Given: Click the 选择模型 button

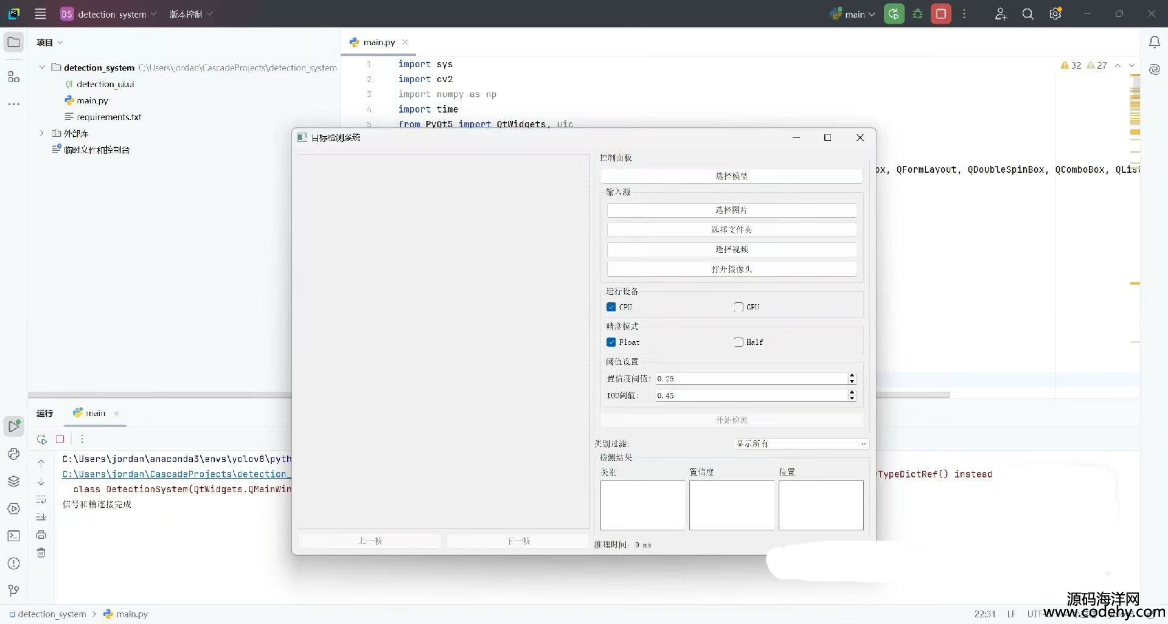Looking at the screenshot, I should pos(731,176).
